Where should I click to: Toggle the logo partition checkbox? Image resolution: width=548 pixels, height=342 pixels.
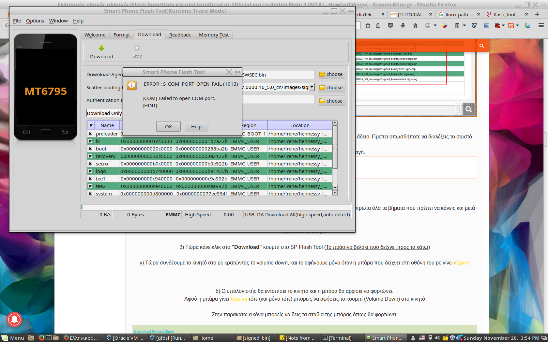90,171
